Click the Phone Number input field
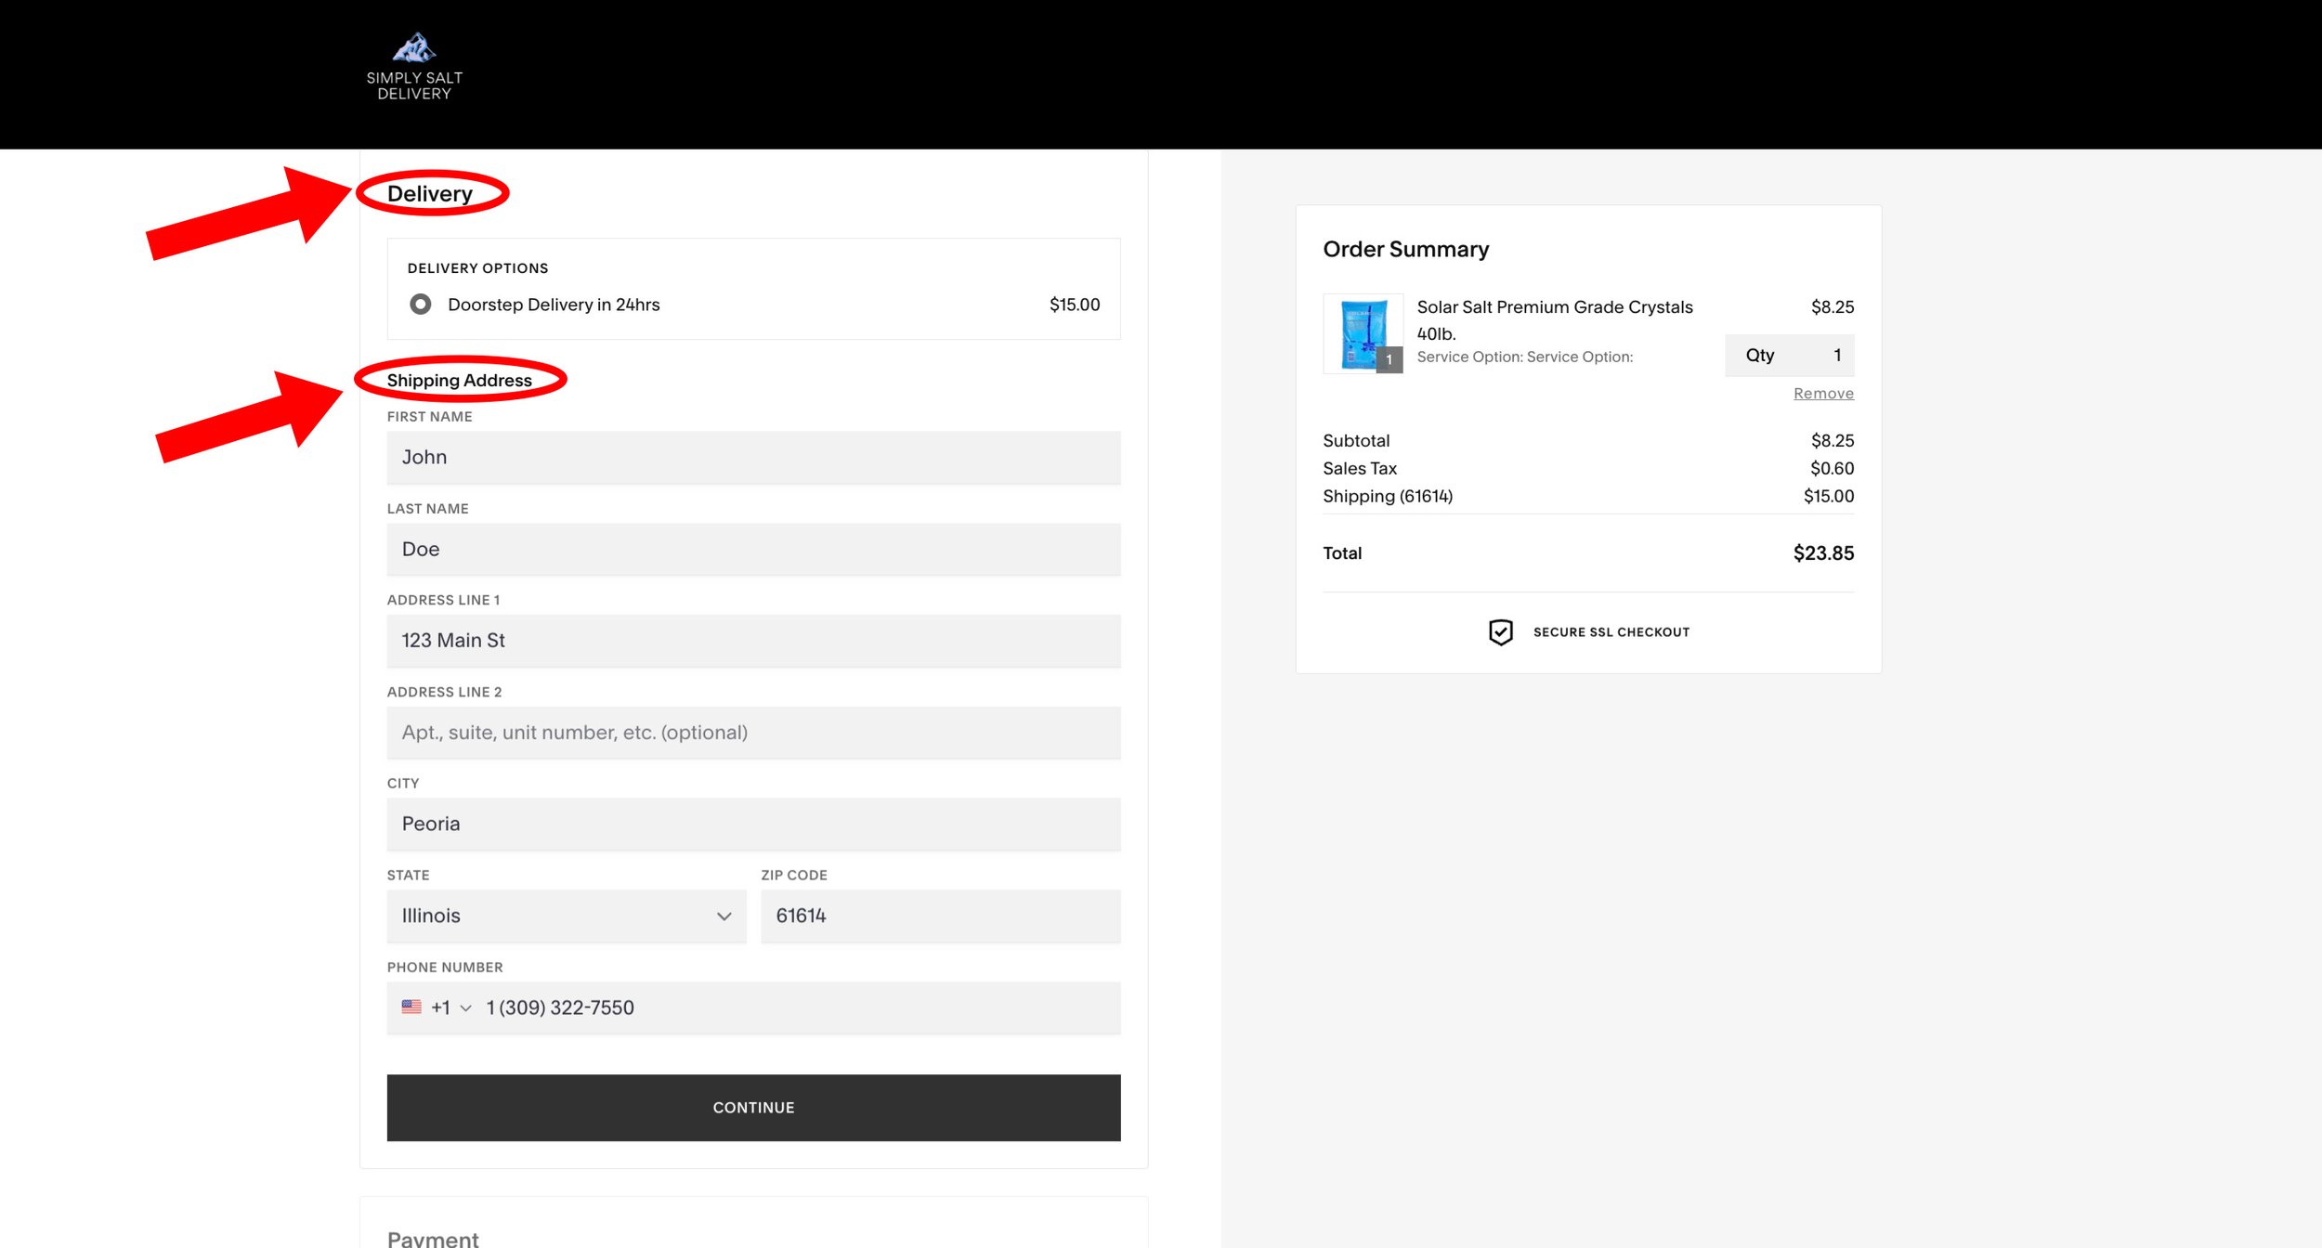2322x1248 pixels. (799, 1007)
